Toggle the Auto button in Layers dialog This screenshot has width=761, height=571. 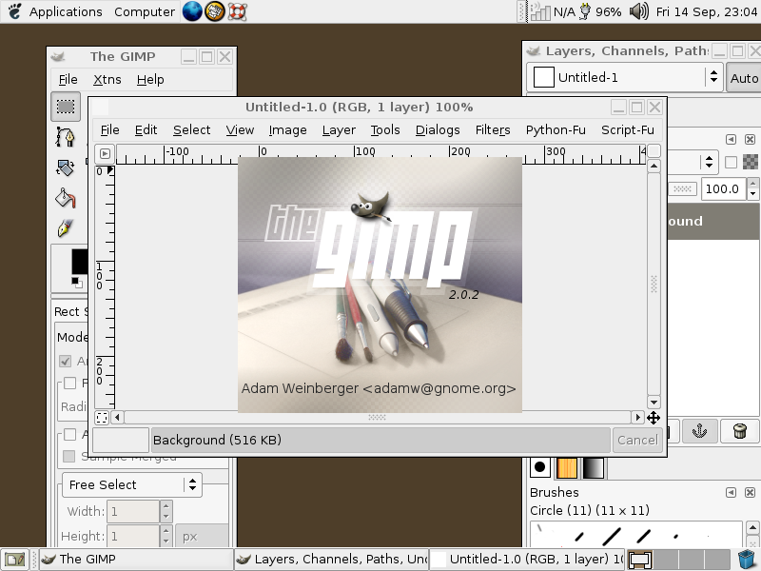coord(744,78)
